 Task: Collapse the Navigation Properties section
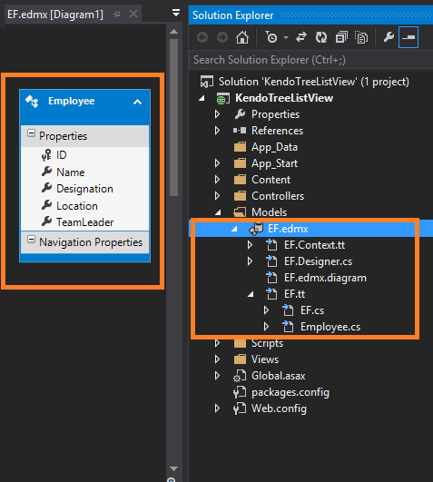(31, 240)
